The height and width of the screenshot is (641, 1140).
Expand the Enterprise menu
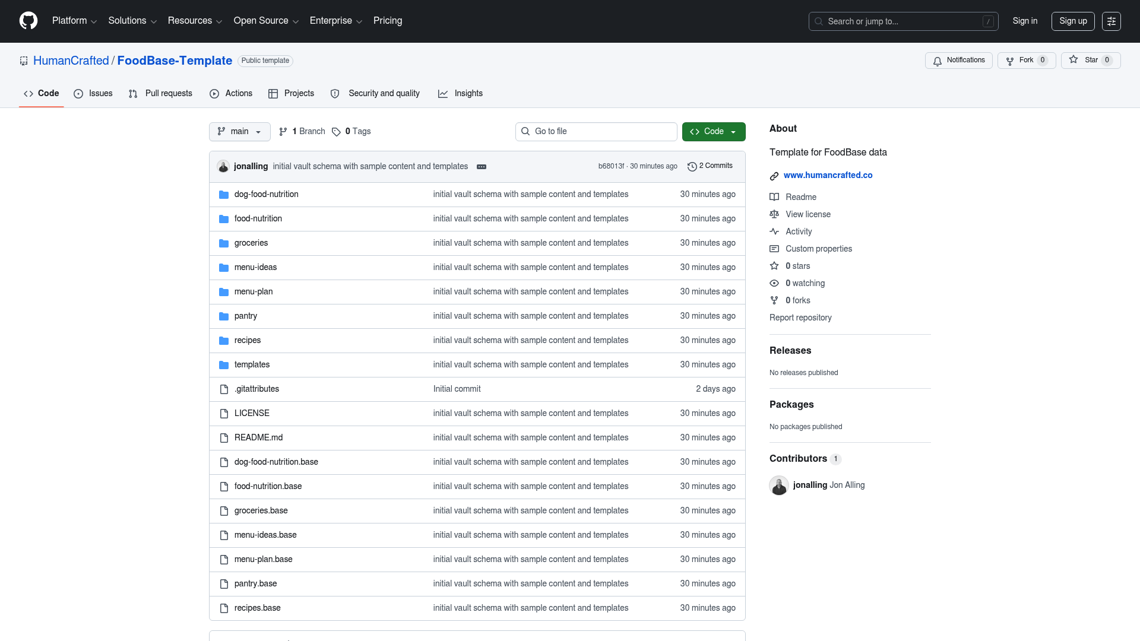336,21
